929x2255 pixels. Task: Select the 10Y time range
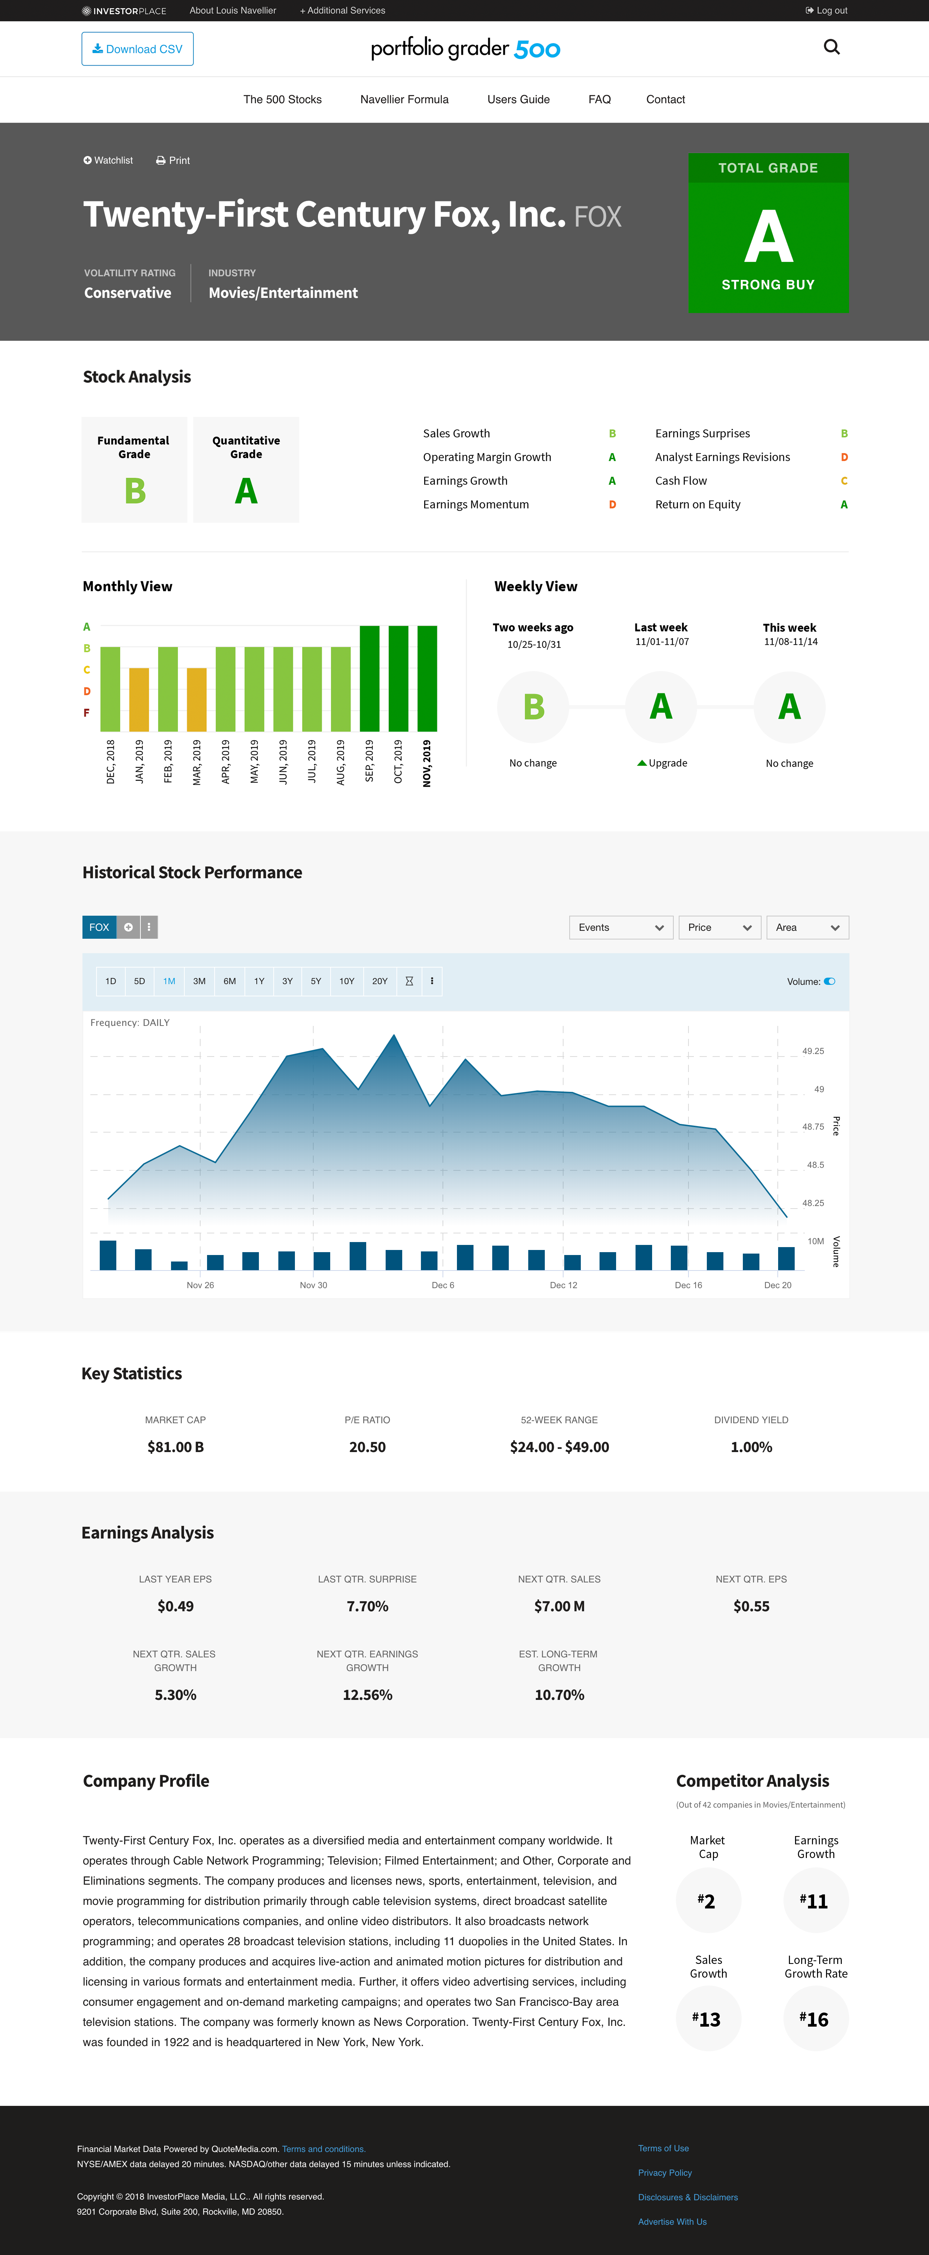[346, 981]
